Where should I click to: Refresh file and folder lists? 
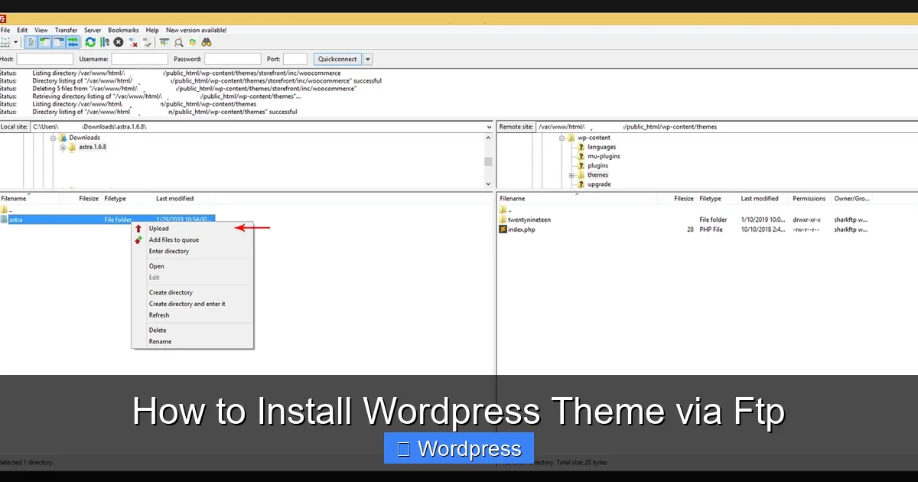(90, 42)
